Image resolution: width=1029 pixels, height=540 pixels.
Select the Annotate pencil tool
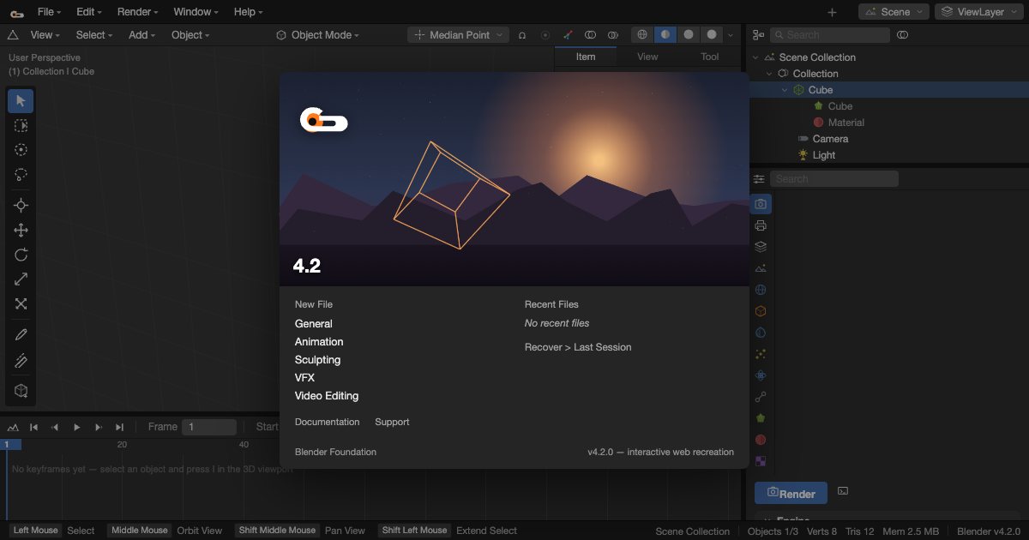(21, 335)
